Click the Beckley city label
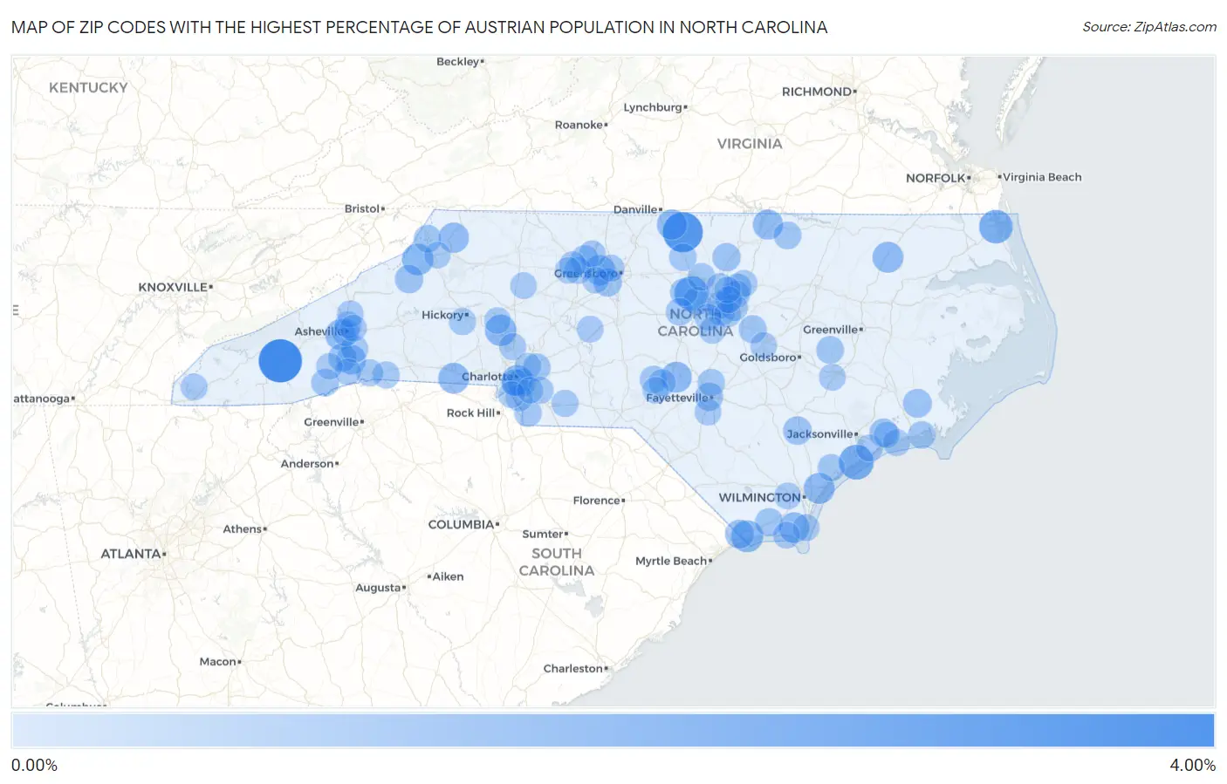 [x=458, y=62]
